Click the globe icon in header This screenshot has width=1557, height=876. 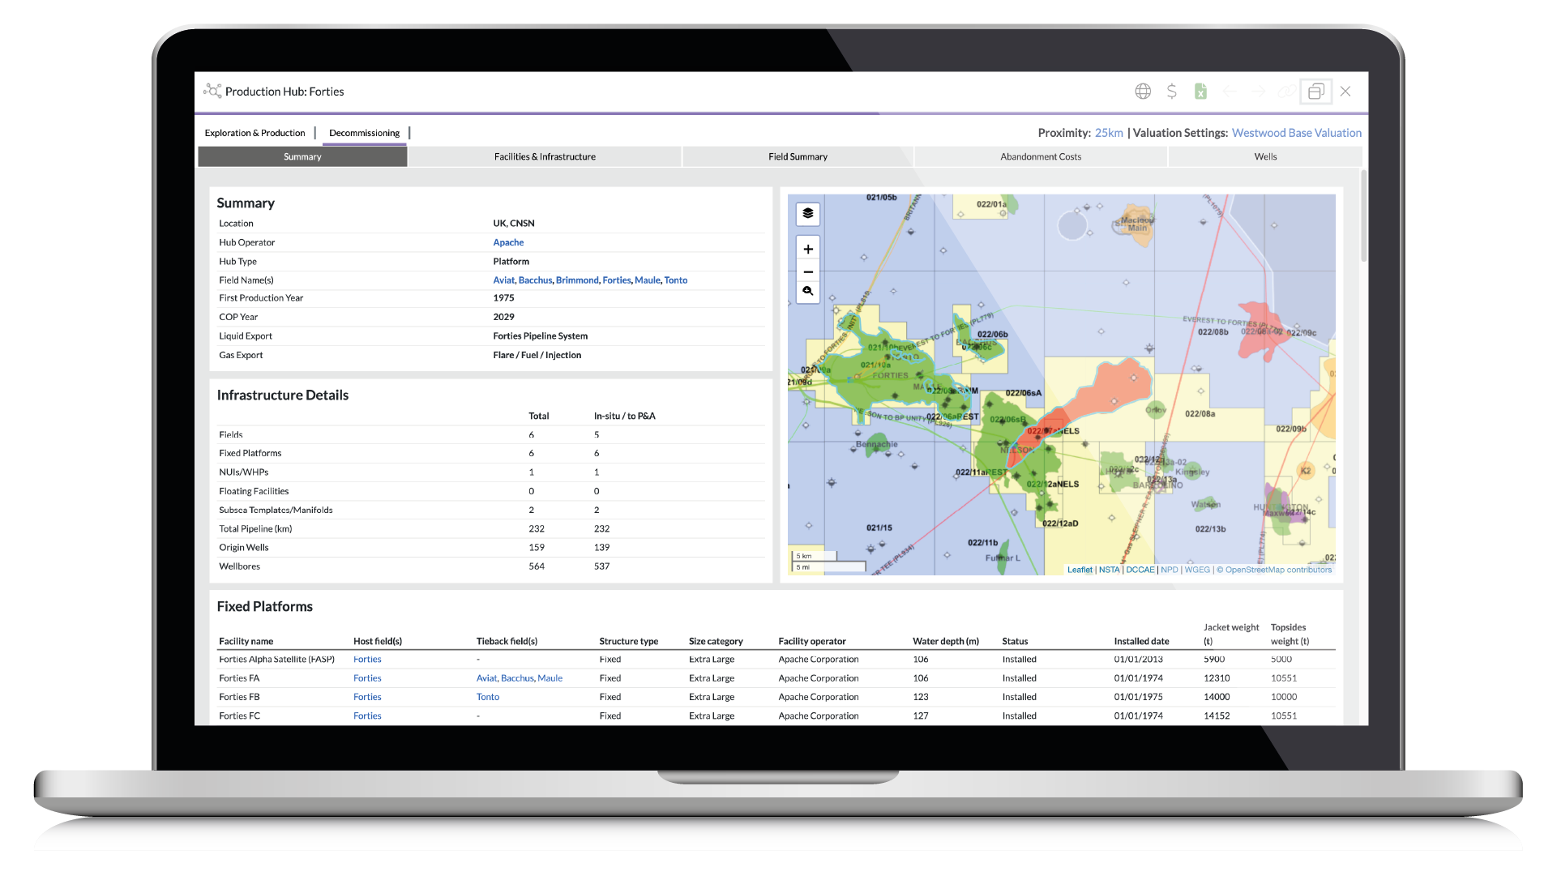point(1143,92)
